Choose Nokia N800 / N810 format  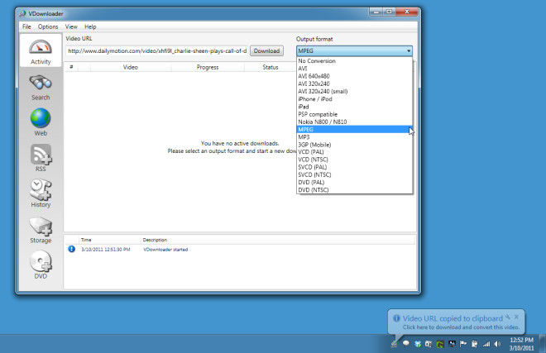pyautogui.click(x=354, y=122)
